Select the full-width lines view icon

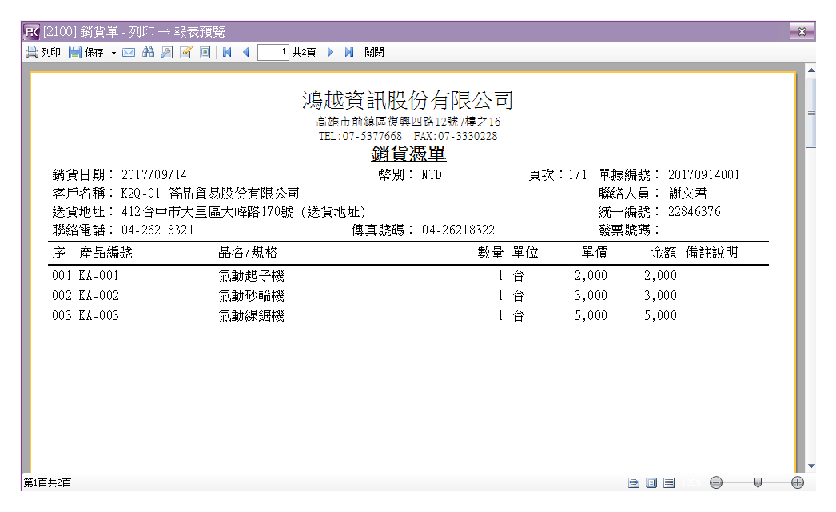click(x=669, y=482)
